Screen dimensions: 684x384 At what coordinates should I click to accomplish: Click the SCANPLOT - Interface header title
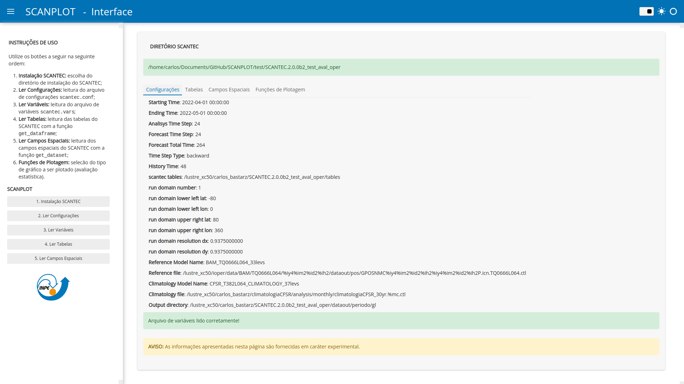(79, 12)
